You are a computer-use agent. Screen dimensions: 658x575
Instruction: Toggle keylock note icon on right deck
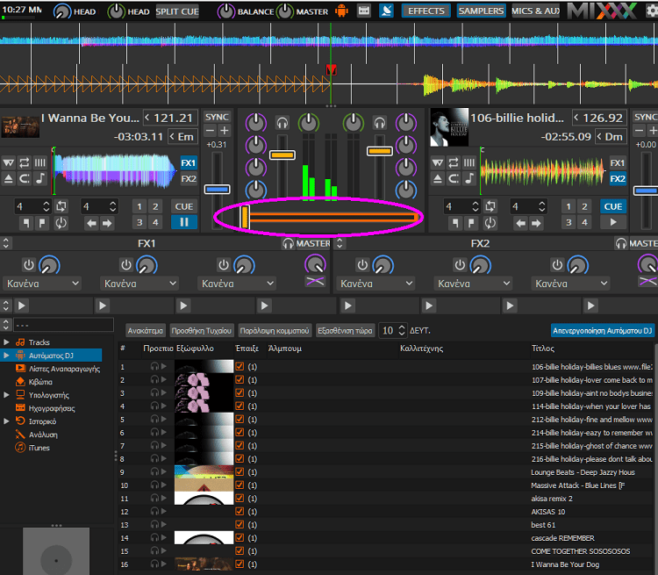(x=469, y=179)
